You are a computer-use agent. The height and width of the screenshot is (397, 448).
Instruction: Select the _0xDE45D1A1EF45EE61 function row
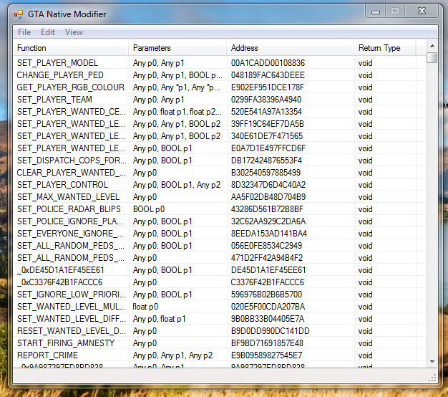(x=219, y=270)
